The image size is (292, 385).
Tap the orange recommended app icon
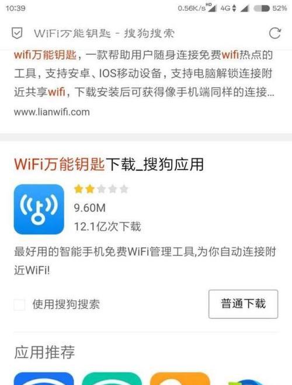(x=180, y=379)
